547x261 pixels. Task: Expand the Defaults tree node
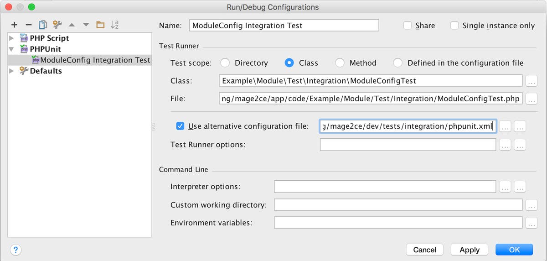pyautogui.click(x=11, y=71)
